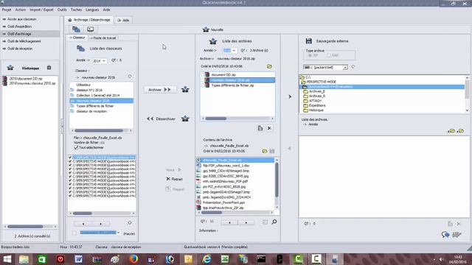This screenshot has height=265, width=472.
Task: Click the Archiver button
Action: click(160, 90)
